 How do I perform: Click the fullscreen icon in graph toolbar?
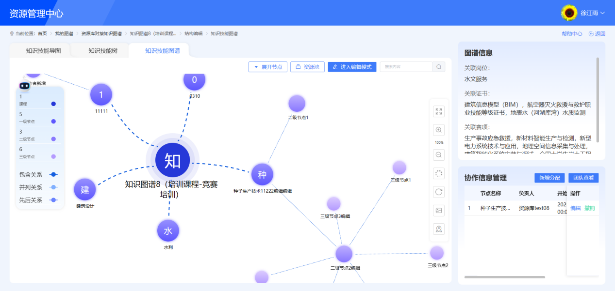pos(439,111)
